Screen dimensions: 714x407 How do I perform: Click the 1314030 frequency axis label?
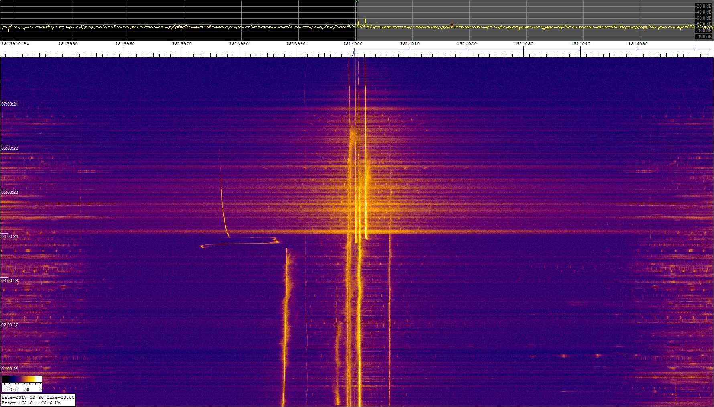point(524,43)
